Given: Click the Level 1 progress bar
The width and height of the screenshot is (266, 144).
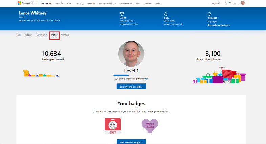Looking at the screenshot, I should coord(131,75).
